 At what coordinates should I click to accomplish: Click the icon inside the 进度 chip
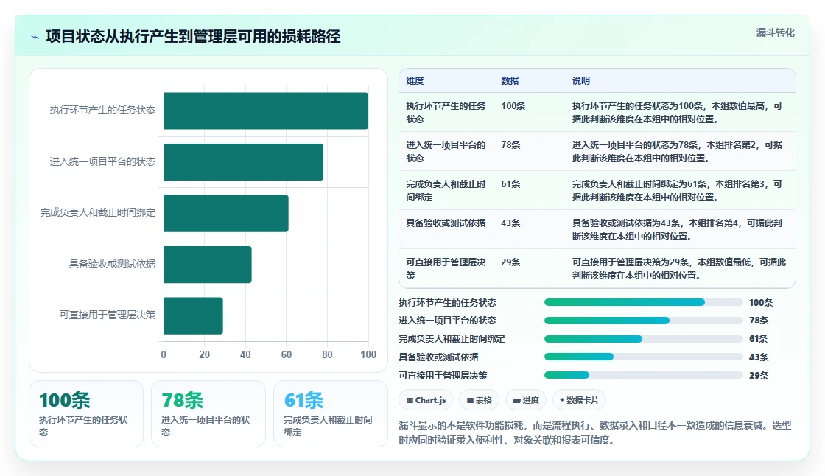pos(516,401)
